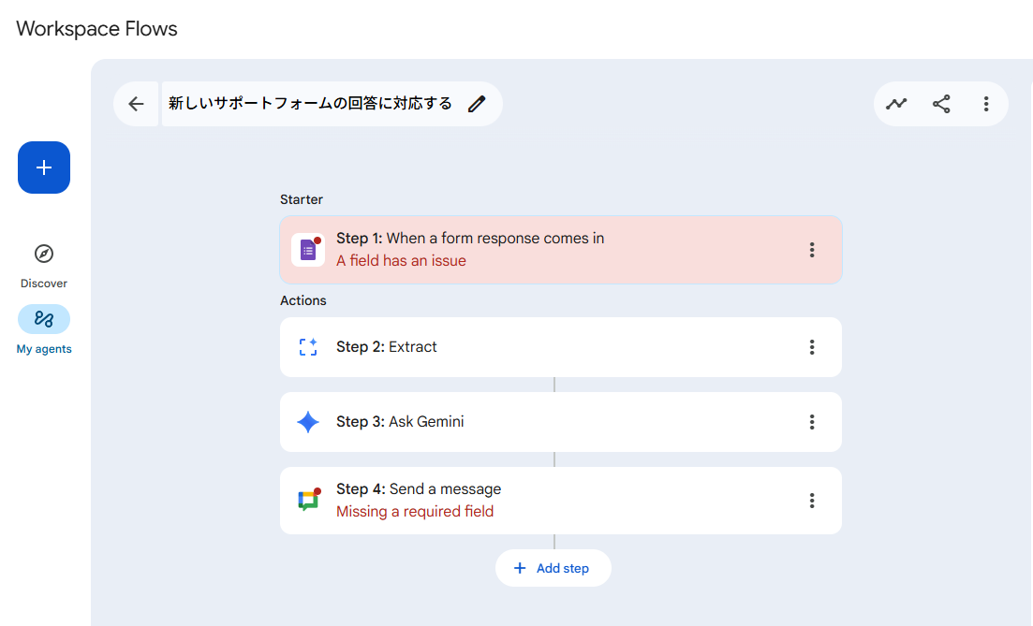Screen dimensions: 1033x626
Task: Open Step 1 more options menu
Action: 812,250
